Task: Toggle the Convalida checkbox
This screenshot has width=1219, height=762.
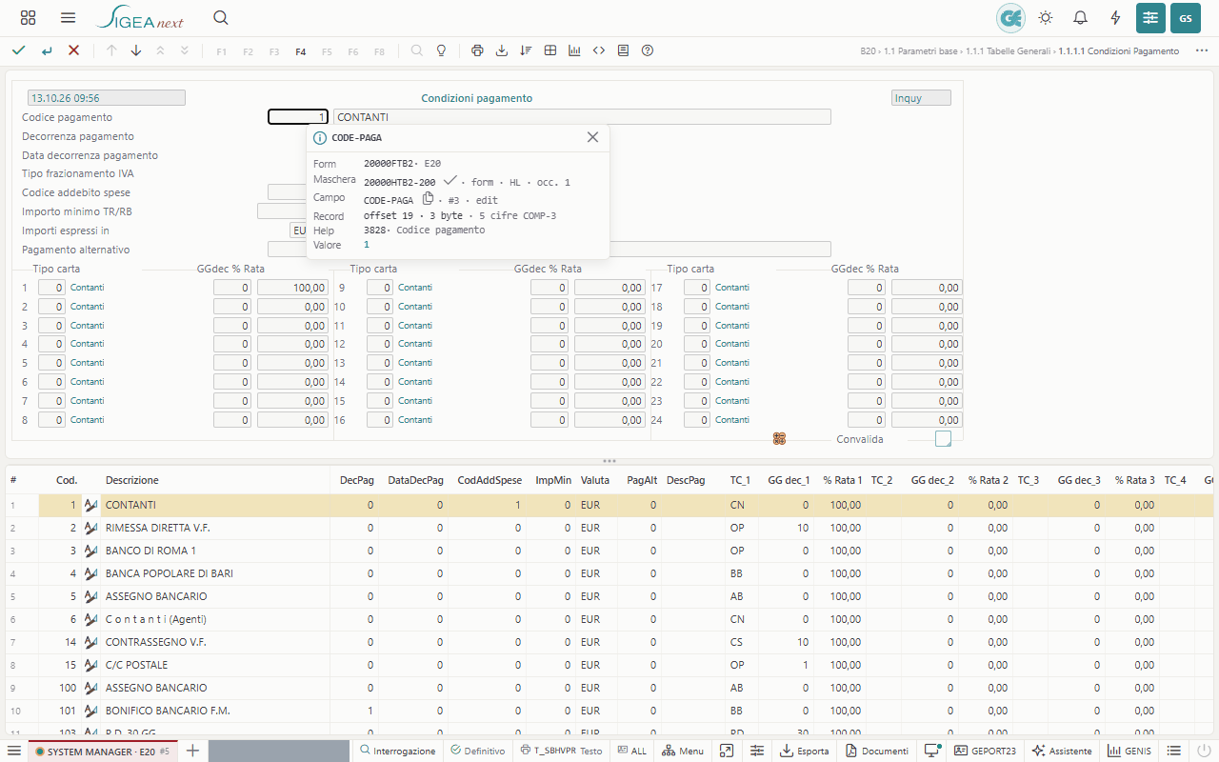Action: (x=943, y=439)
